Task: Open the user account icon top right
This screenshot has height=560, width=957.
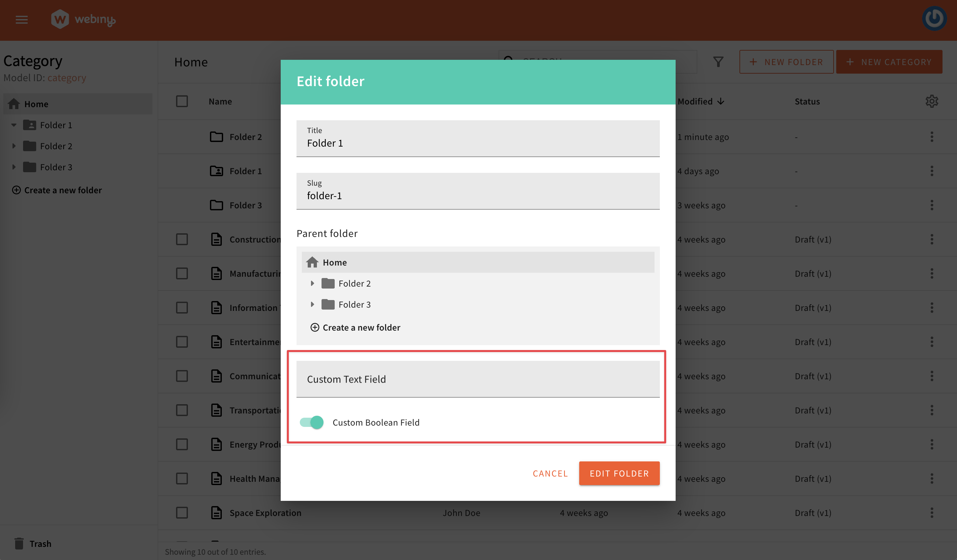Action: pos(935,18)
